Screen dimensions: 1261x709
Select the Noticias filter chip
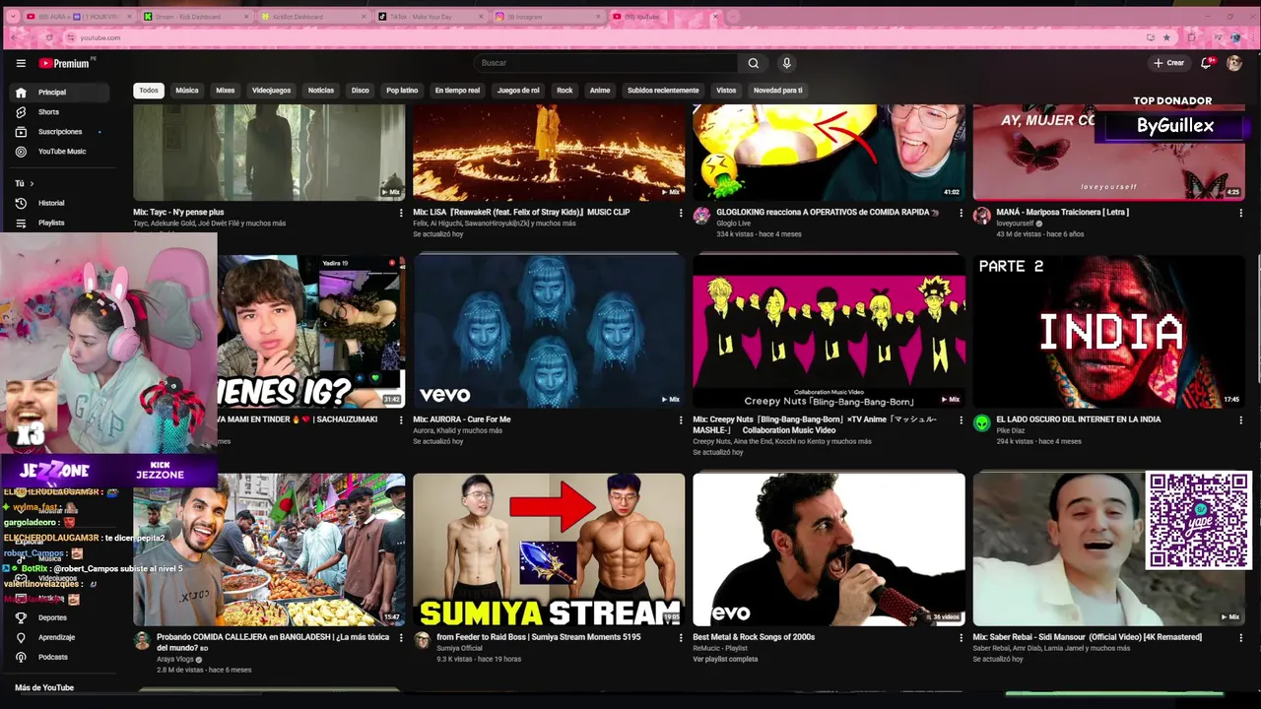321,91
